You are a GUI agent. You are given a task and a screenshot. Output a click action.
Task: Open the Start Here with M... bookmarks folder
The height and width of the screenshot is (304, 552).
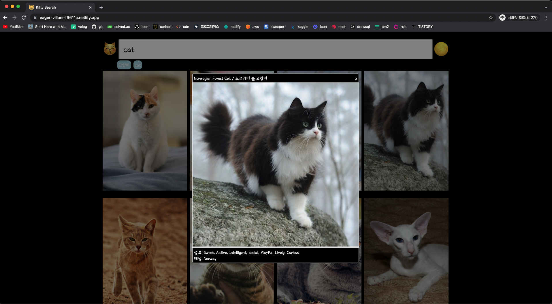pyautogui.click(x=47, y=26)
